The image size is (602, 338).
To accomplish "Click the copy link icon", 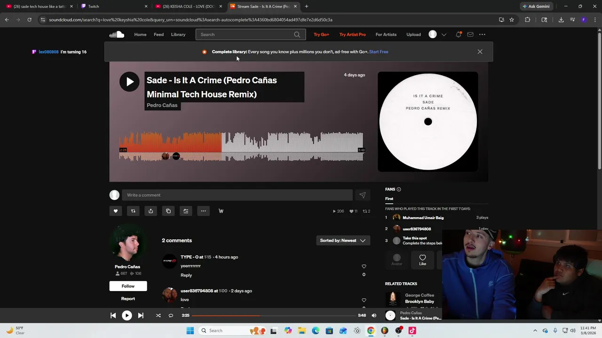I will coord(168,211).
